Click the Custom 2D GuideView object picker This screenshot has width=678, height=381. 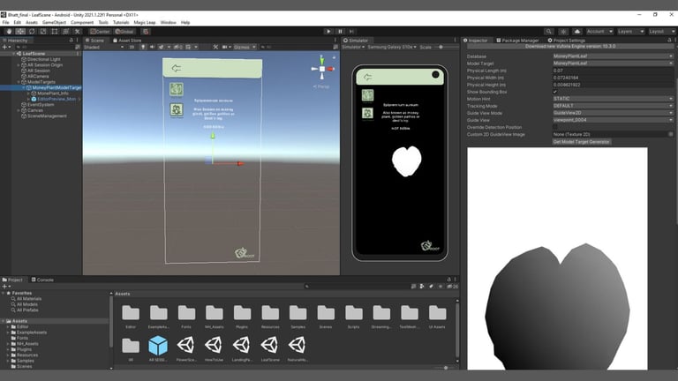point(671,134)
